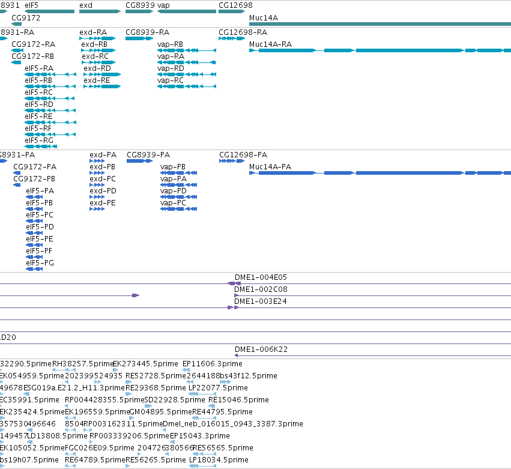511x469 pixels.
Task: Click EST label LP22077.5prime
Action: point(219,387)
